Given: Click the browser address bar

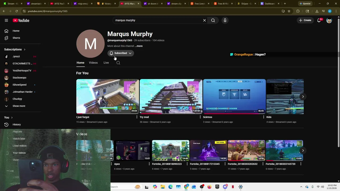Looking at the screenshot, I should tap(151, 11).
